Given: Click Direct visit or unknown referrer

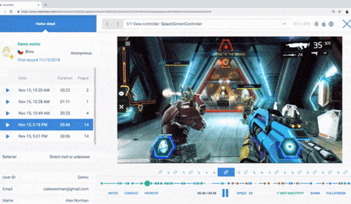Looking at the screenshot, I should click(70, 157).
